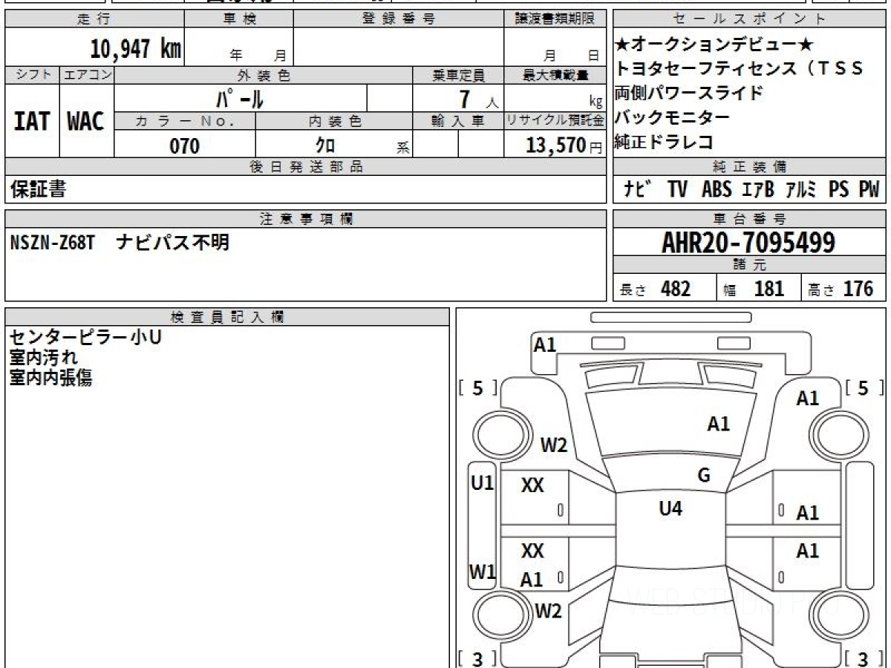
Task: Click the U4 mark on the roof
Action: [670, 508]
